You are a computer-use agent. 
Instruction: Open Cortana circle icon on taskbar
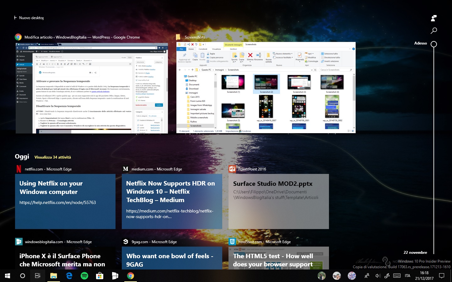click(22, 276)
